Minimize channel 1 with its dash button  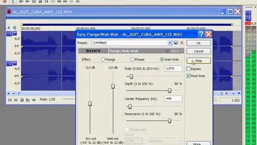14,33
